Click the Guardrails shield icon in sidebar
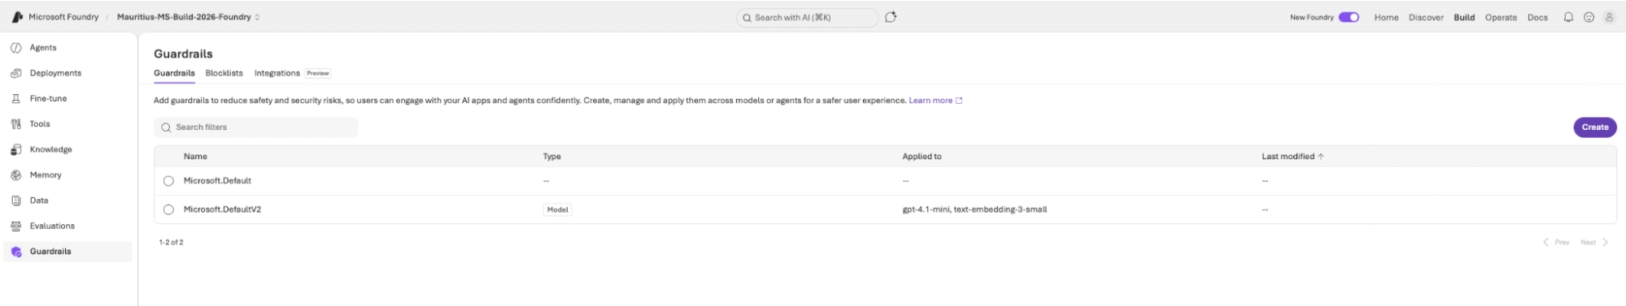The width and height of the screenshot is (1626, 306). coord(15,252)
